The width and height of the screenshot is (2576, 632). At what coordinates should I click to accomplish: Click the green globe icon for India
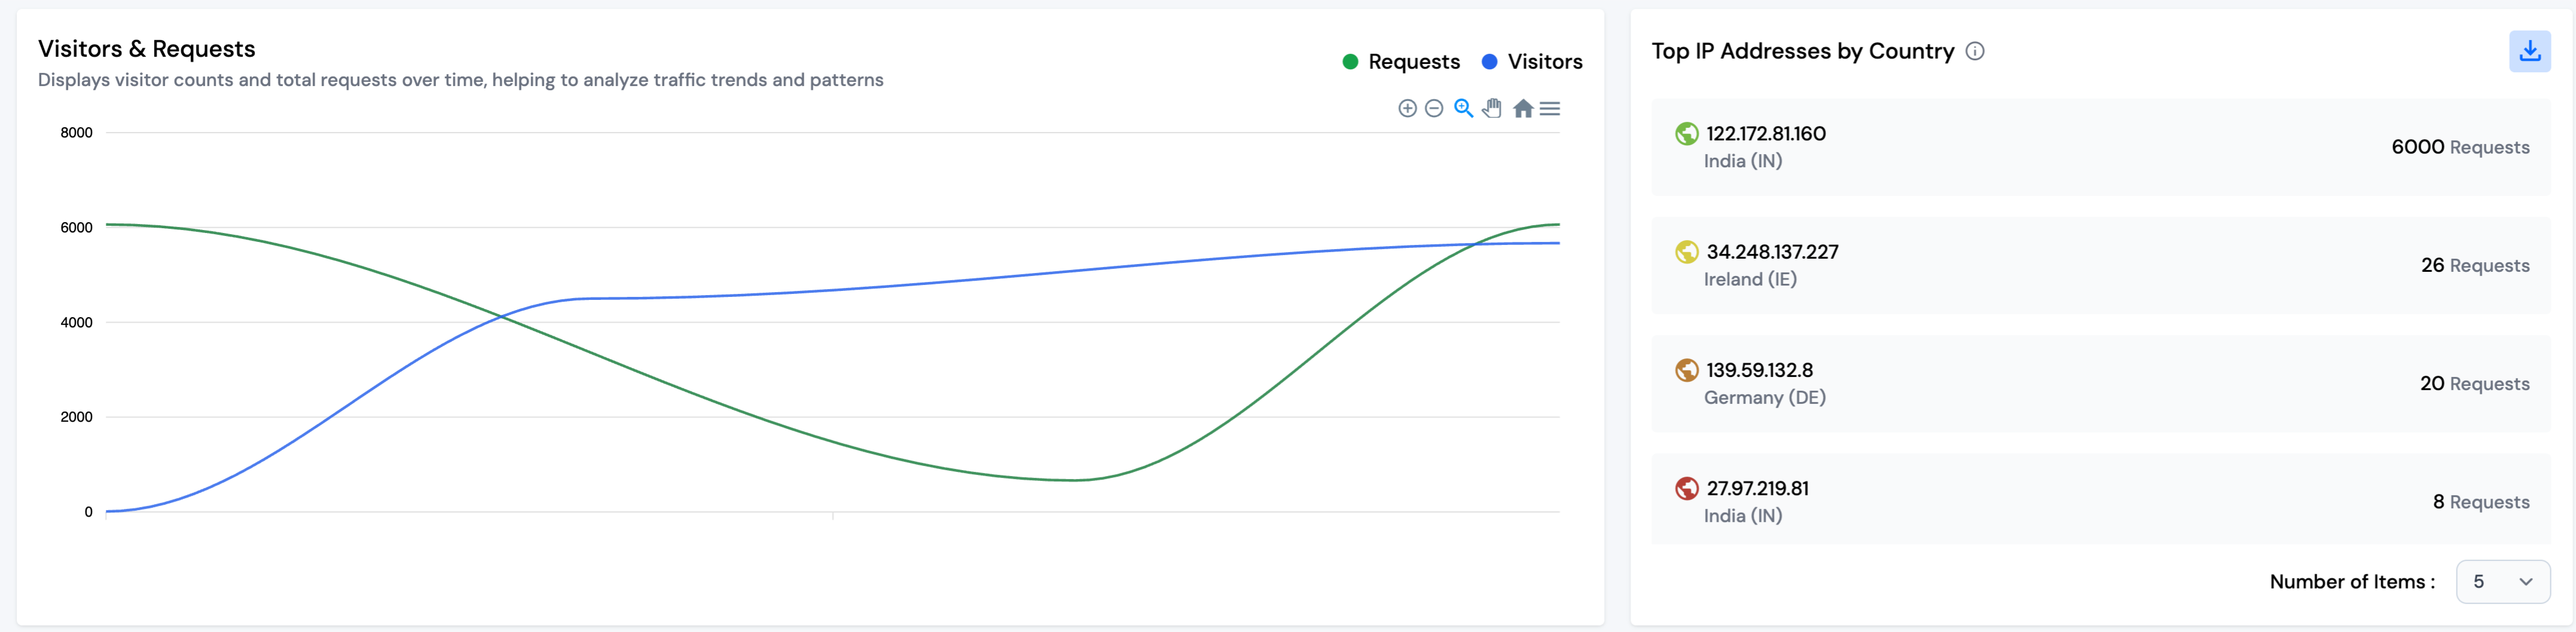coord(1686,134)
